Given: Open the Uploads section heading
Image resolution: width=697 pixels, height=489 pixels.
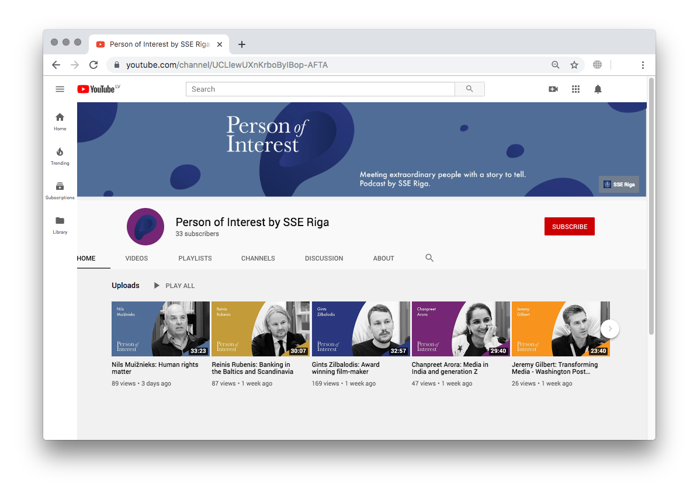Looking at the screenshot, I should click(x=126, y=286).
